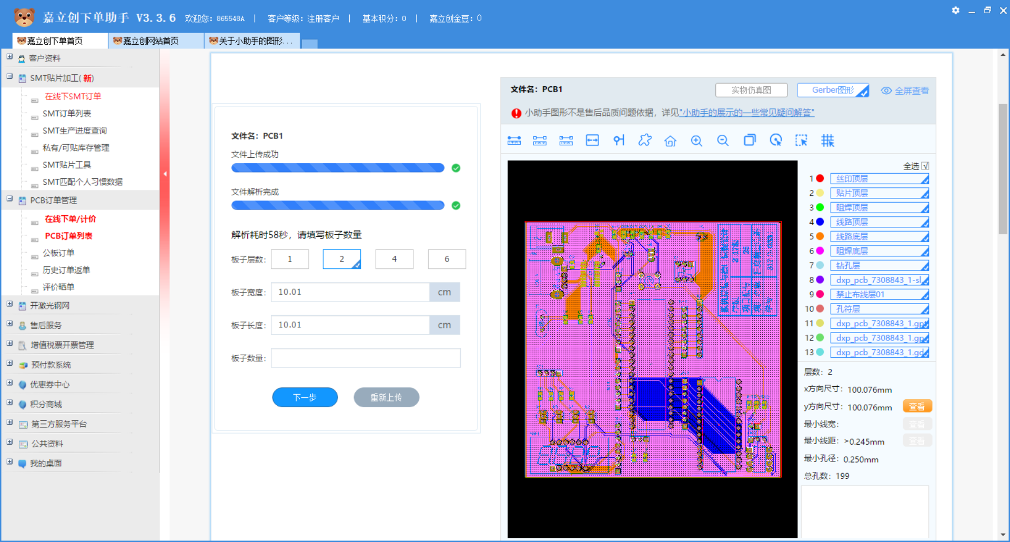Toggle the 线路顶层 layer
1010x542 pixels.
tap(879, 222)
